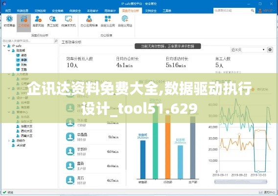Viewport: 278px width, 196px height.
Task: Select the first computer entry under 财务部
Action: (x=24, y=55)
